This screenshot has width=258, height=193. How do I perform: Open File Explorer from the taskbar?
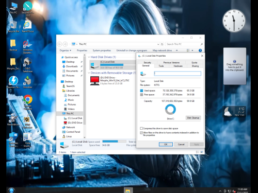(128, 190)
